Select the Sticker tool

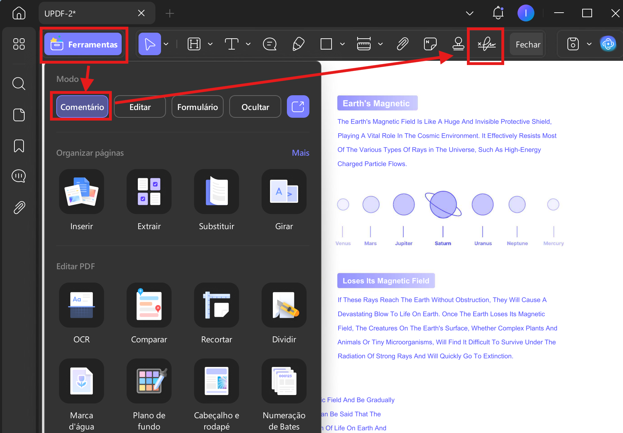(x=430, y=44)
